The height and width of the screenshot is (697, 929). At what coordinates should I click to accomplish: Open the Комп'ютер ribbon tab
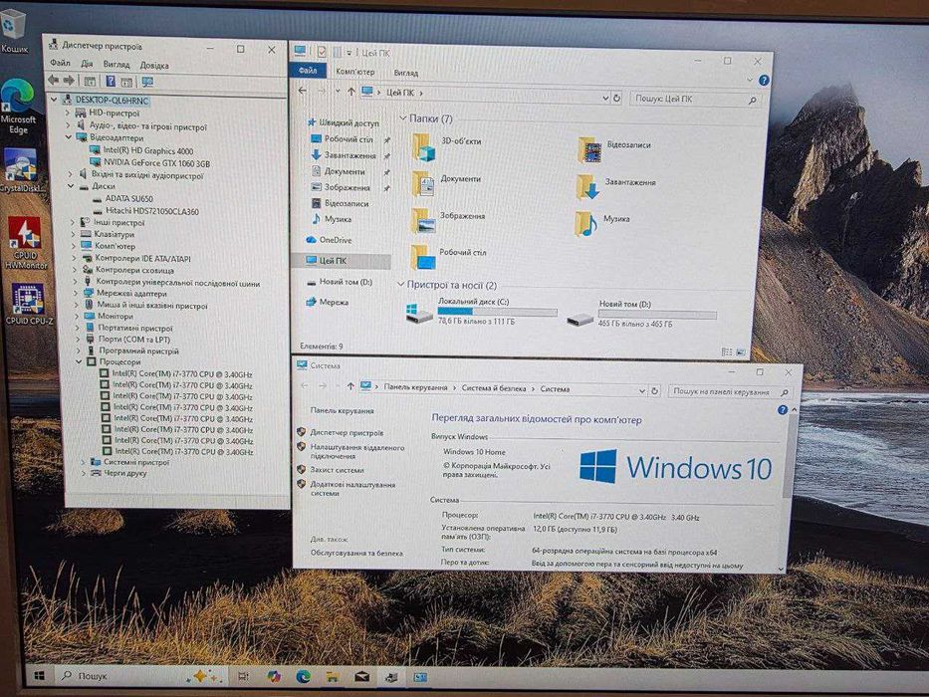354,72
